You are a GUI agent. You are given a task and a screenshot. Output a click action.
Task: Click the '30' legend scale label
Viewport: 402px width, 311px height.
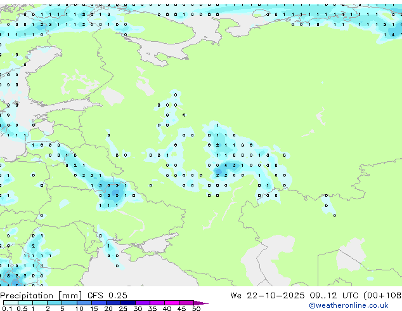tap(138, 308)
